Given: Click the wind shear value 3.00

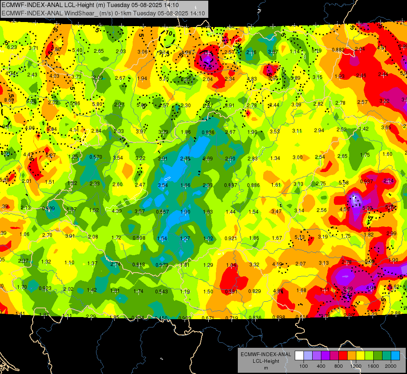Looking at the screenshot, I should pos(298,157).
